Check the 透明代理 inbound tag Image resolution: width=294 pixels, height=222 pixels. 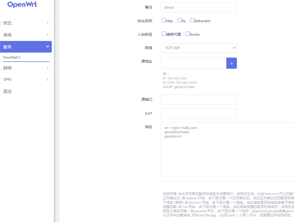(x=164, y=34)
